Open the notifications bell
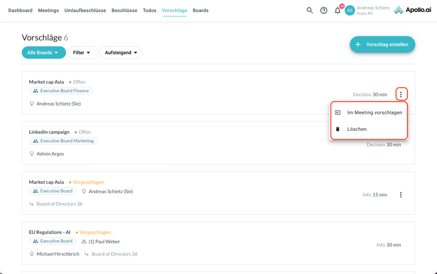Screen dimensions: 437x274 (338, 10)
